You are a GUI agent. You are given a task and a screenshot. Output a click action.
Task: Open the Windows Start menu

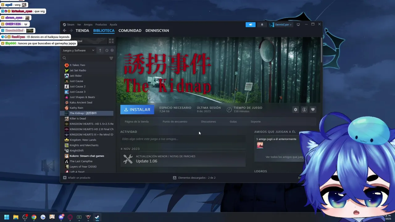tap(6, 217)
